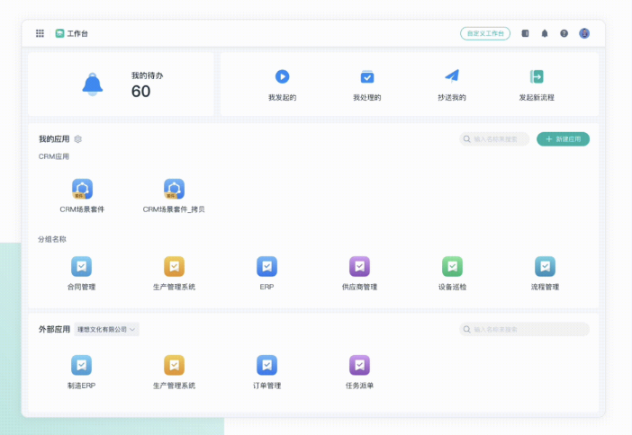
Task: Click the 任务派单 app name
Action: point(359,386)
